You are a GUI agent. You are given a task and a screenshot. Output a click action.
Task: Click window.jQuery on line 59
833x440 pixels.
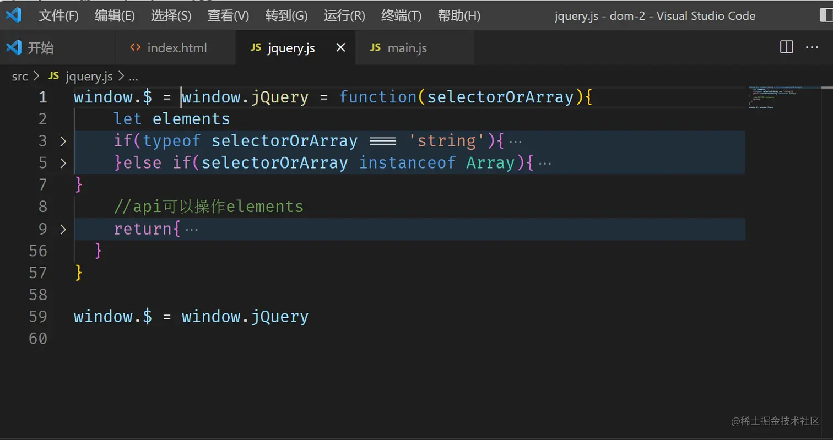point(245,317)
